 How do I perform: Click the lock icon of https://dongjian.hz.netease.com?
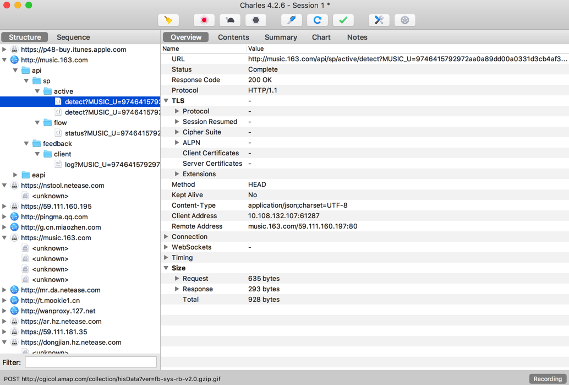tap(14, 342)
